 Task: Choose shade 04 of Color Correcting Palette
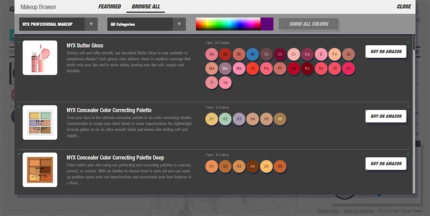pos(253,119)
